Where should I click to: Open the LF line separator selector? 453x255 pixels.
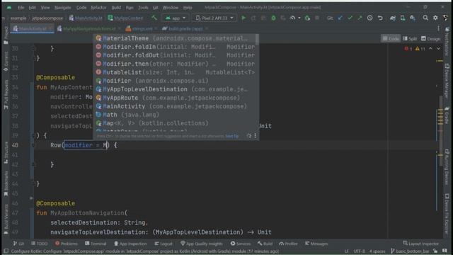pos(347,251)
